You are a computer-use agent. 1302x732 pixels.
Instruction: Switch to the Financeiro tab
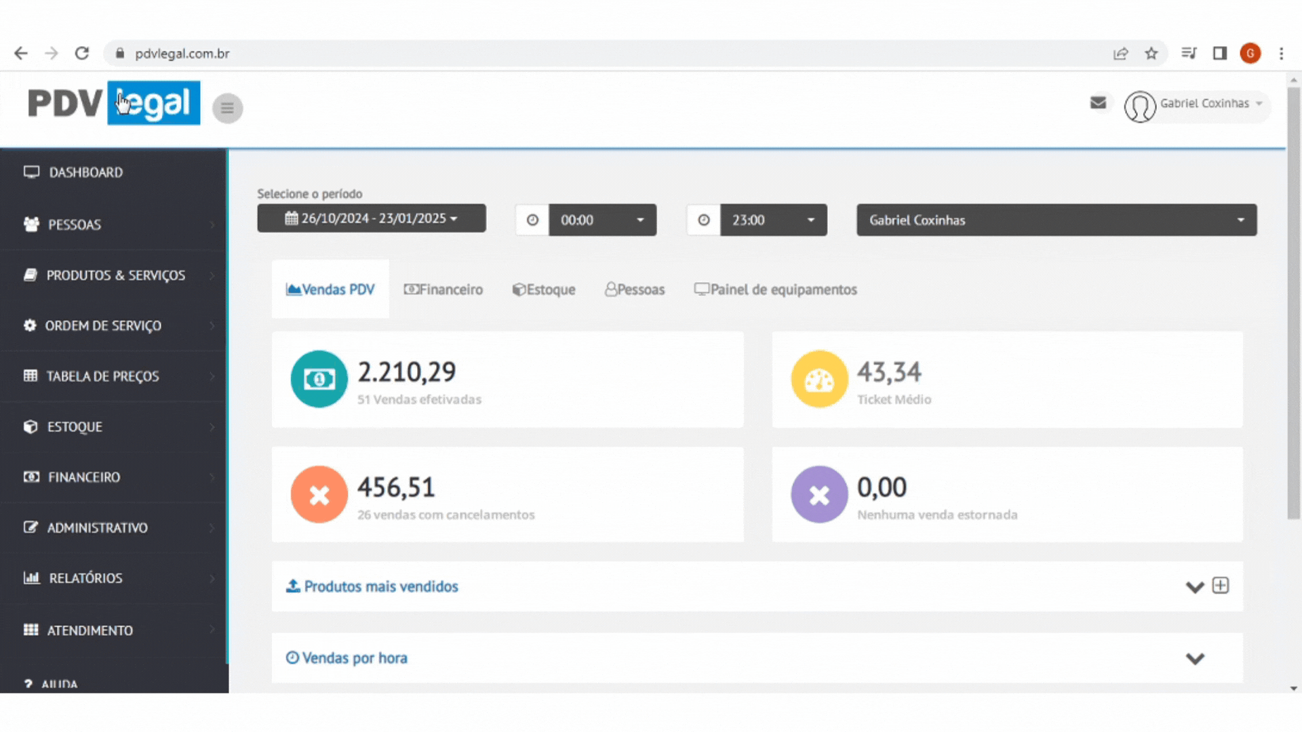click(443, 289)
